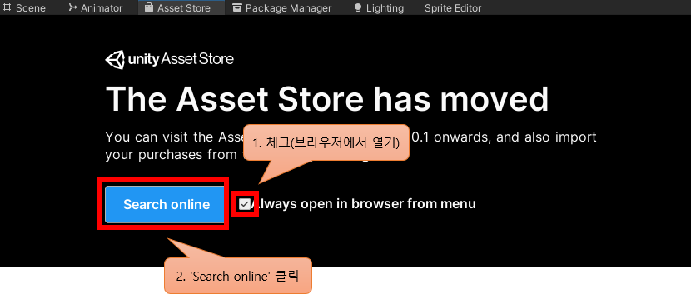
Task: Click the Search online button
Action: coord(167,204)
